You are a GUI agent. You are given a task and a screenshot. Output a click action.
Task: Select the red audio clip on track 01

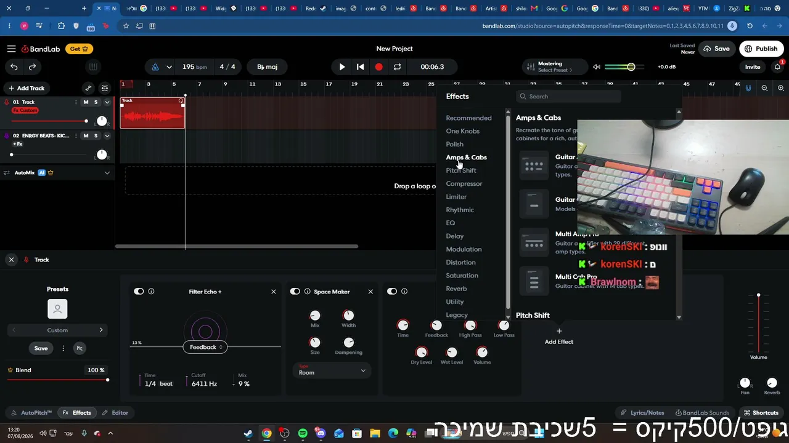152,113
